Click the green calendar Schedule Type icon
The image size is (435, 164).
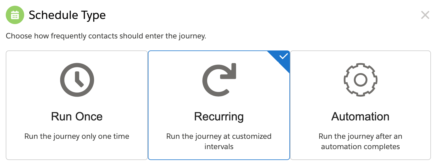tap(15, 15)
